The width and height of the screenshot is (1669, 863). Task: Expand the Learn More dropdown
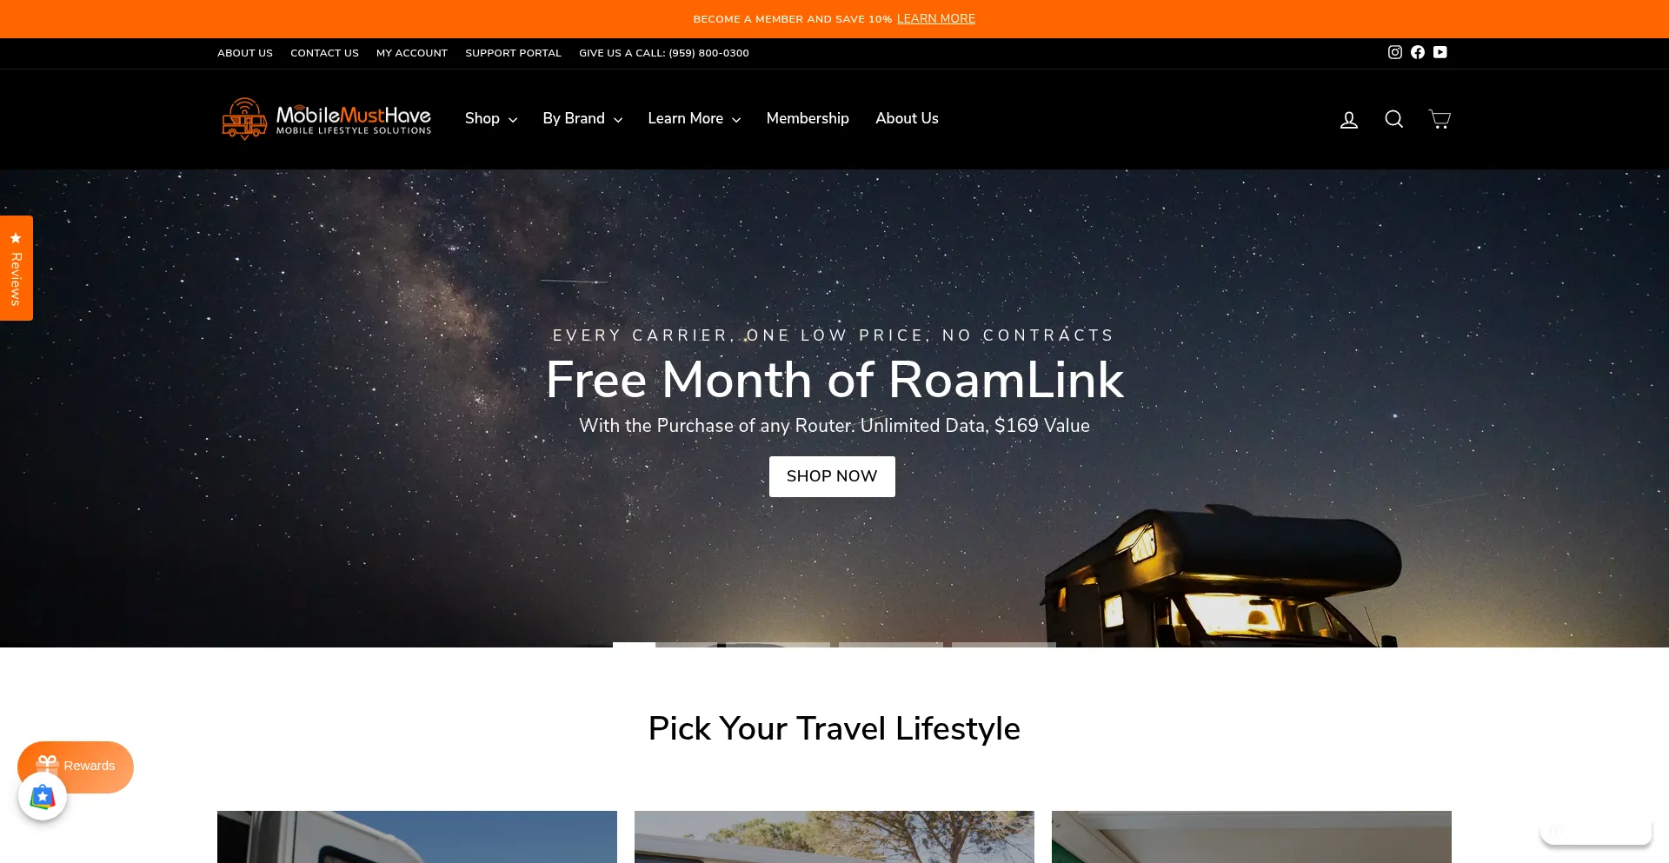[695, 118]
